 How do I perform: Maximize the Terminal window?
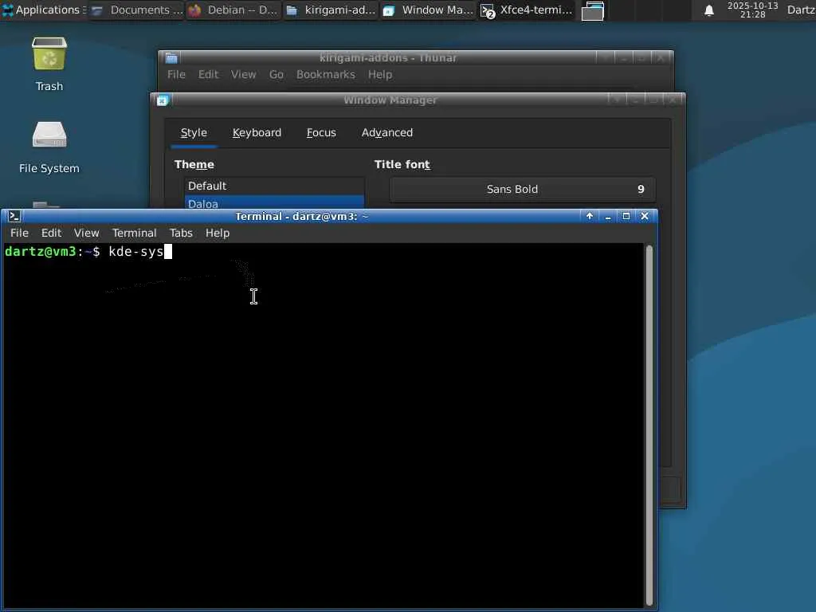(x=626, y=216)
